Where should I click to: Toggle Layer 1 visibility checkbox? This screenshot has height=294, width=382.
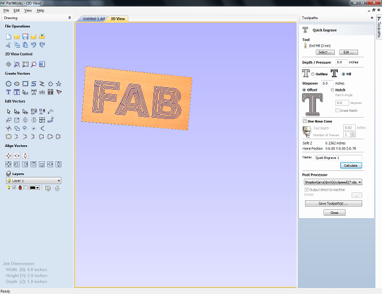14,188
